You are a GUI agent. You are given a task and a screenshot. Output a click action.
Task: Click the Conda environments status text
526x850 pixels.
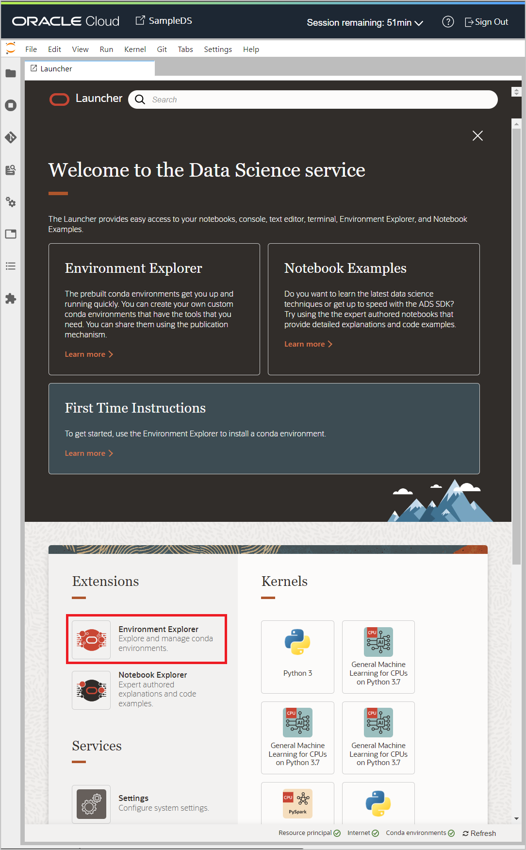(x=416, y=833)
